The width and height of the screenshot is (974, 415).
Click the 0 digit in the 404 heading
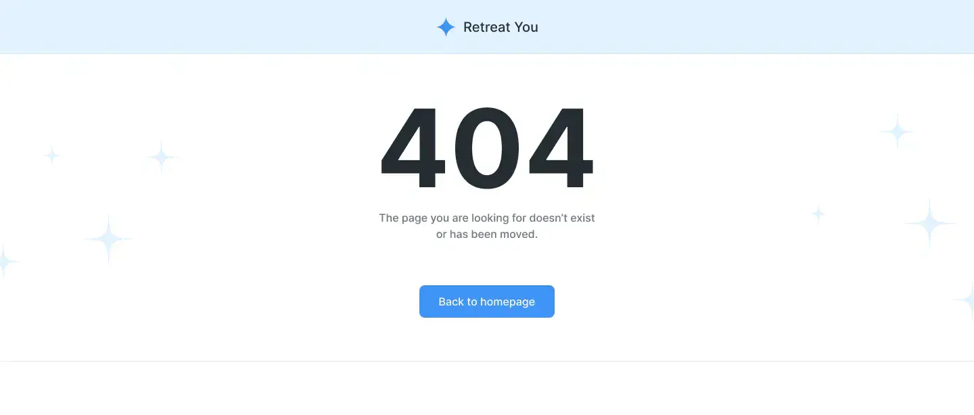(487, 149)
